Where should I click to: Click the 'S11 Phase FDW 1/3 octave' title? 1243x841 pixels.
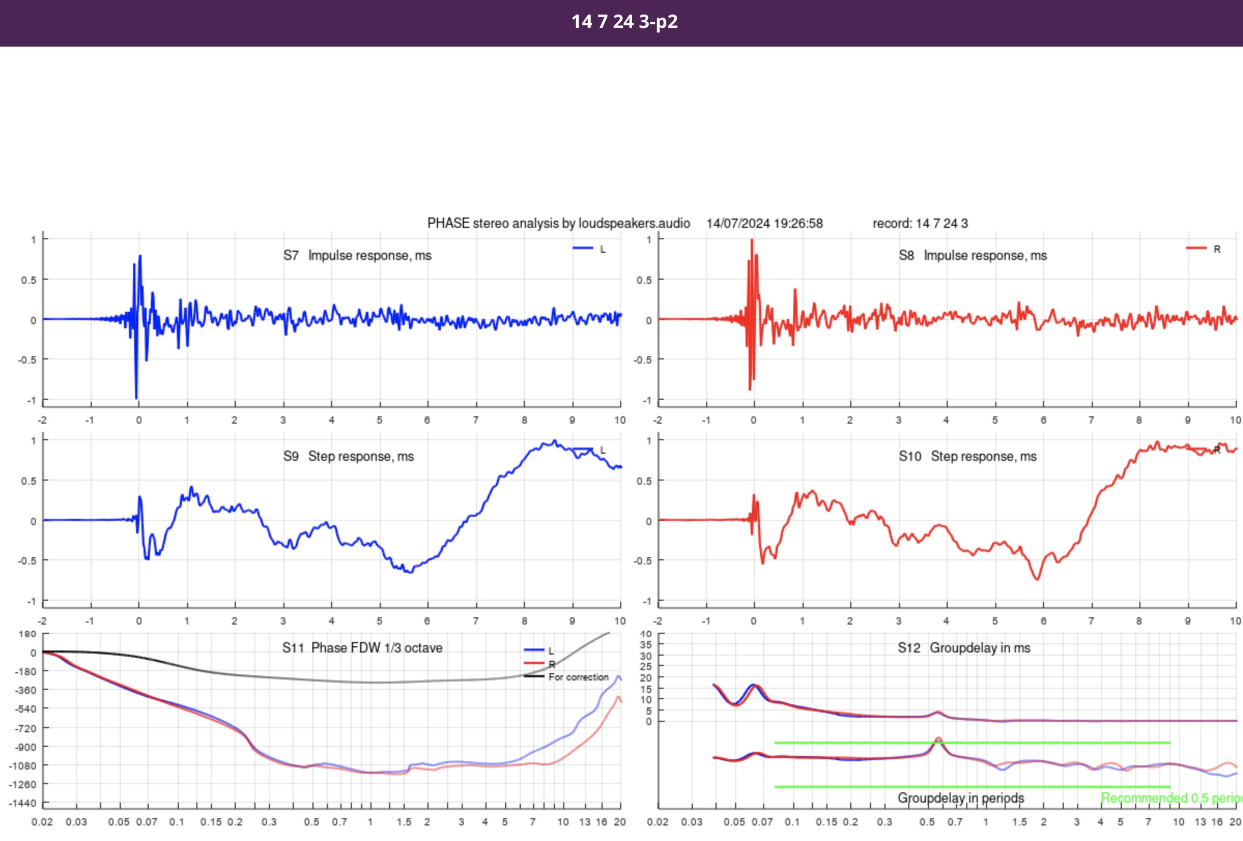tap(362, 647)
